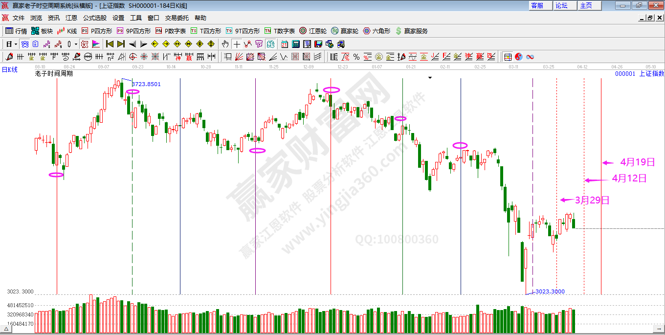Open the 日 period dropdown arrow
The height and width of the screenshot is (335, 665).
(16, 44)
